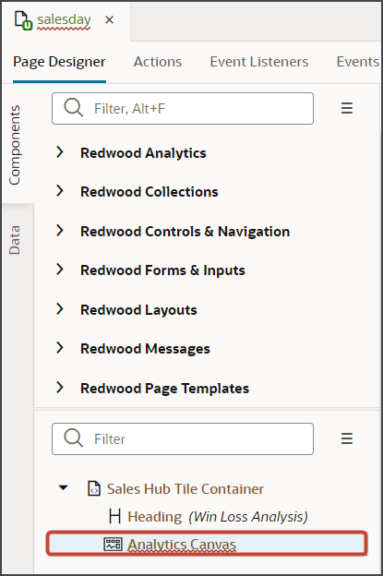
Task: Open the structure panel hamburger menu
Action: coord(347,438)
